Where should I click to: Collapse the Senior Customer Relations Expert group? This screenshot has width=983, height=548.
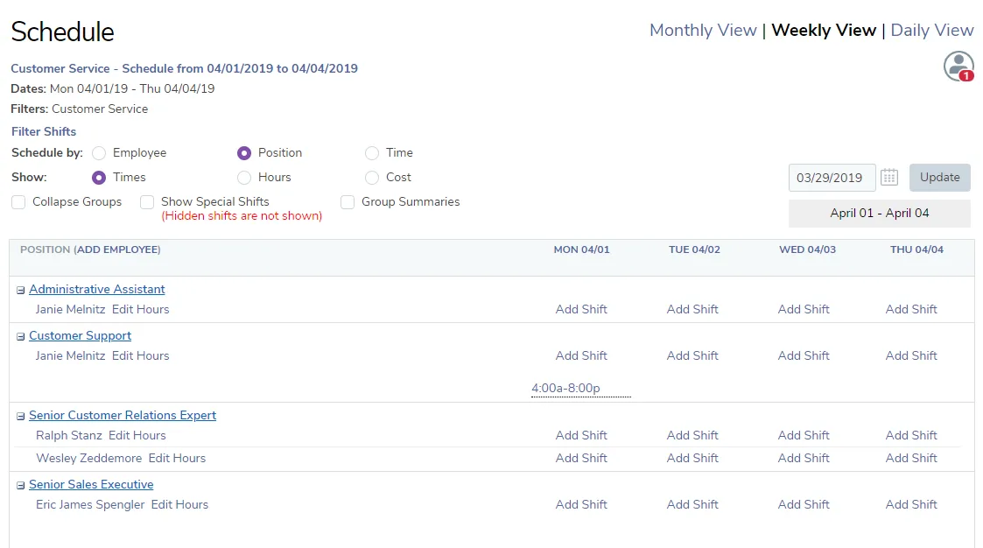[21, 417]
